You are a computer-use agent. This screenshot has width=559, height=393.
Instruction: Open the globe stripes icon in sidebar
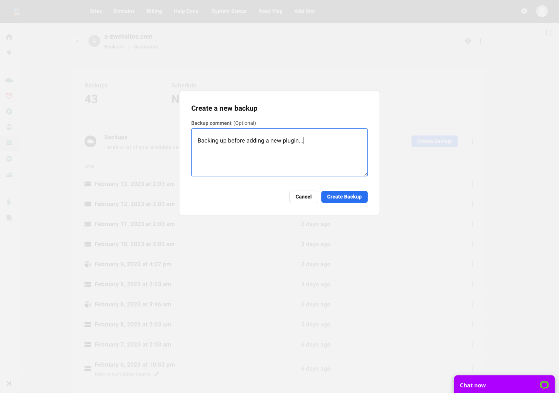coord(9,127)
